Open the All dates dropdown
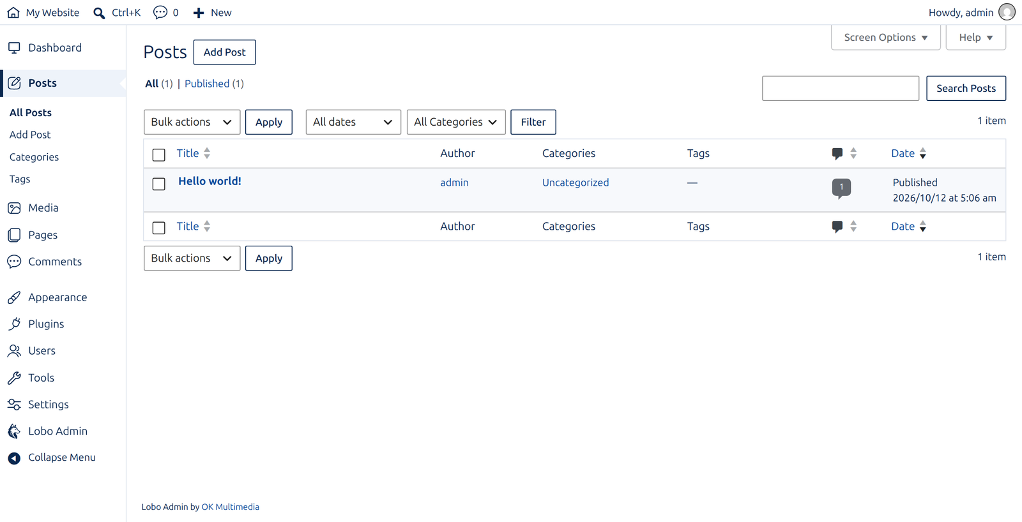This screenshot has width=1022, height=522. point(353,122)
